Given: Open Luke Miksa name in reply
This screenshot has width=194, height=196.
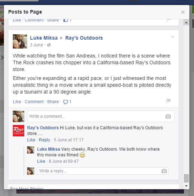Looking at the screenshot, I should tap(48, 149).
